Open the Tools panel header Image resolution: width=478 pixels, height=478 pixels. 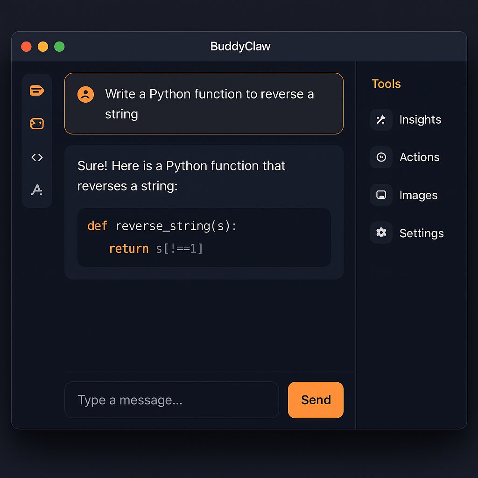tap(386, 84)
